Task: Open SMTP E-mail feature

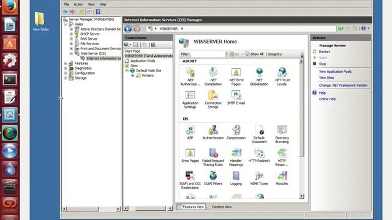Action: click(x=236, y=98)
